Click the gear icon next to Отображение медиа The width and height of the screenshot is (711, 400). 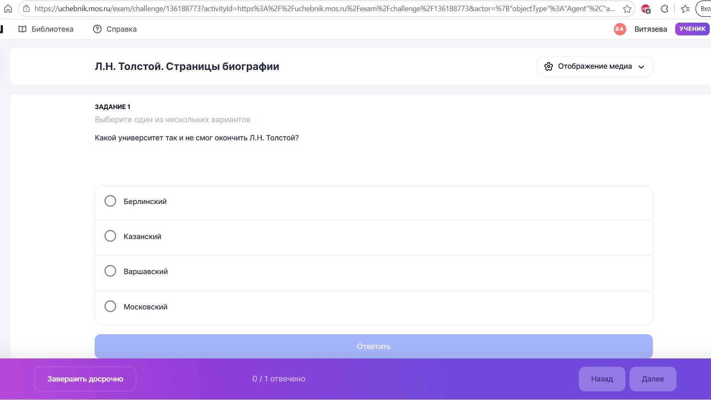(x=548, y=67)
